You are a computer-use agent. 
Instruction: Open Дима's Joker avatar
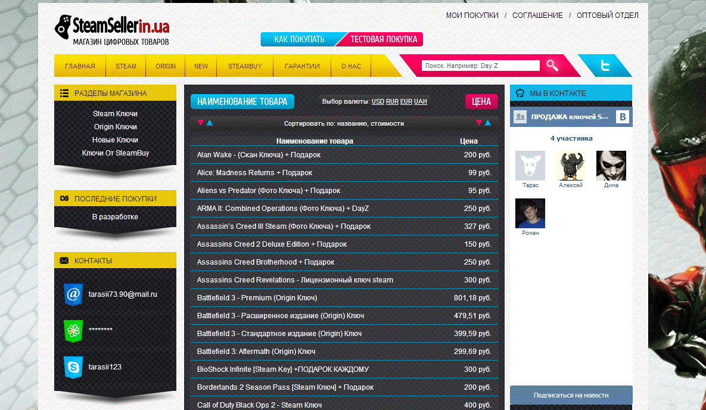click(x=611, y=166)
